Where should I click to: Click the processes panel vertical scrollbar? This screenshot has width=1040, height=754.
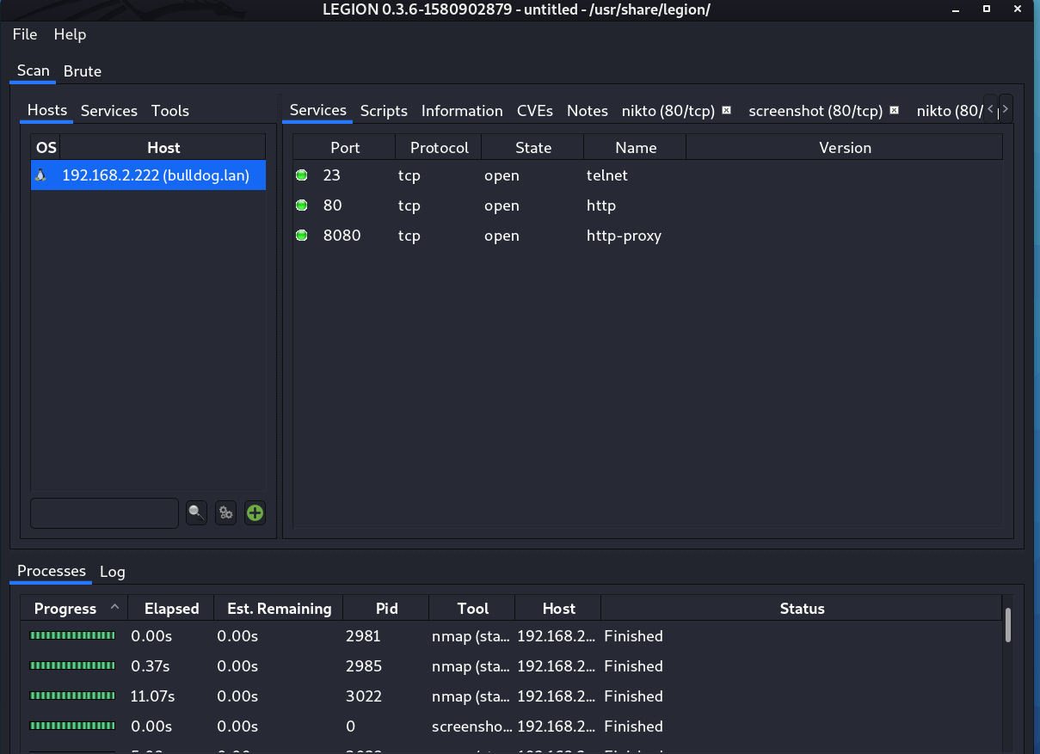coord(1007,624)
